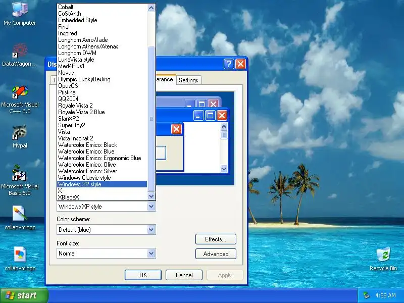Open the DataWagon desktop shortcut
Screen dimensions: 404x303
20,55
